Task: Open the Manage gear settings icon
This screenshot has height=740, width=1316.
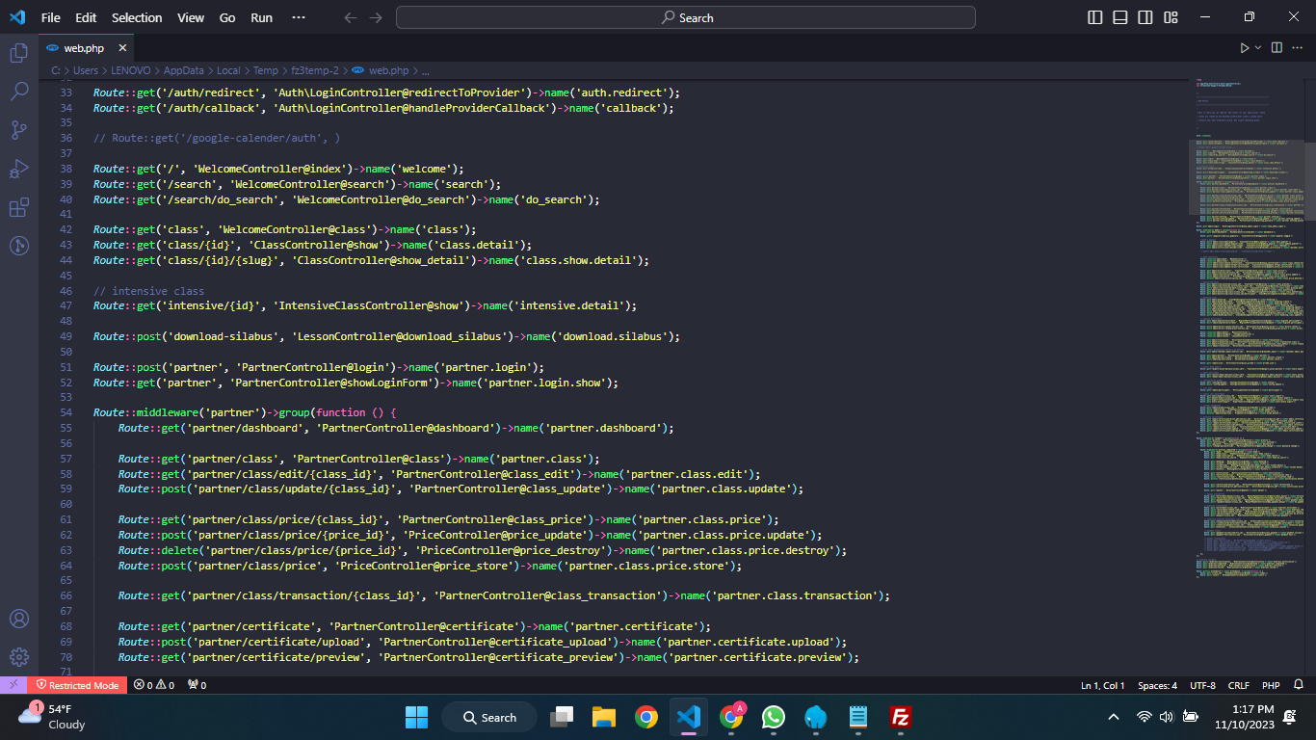Action: (18, 657)
